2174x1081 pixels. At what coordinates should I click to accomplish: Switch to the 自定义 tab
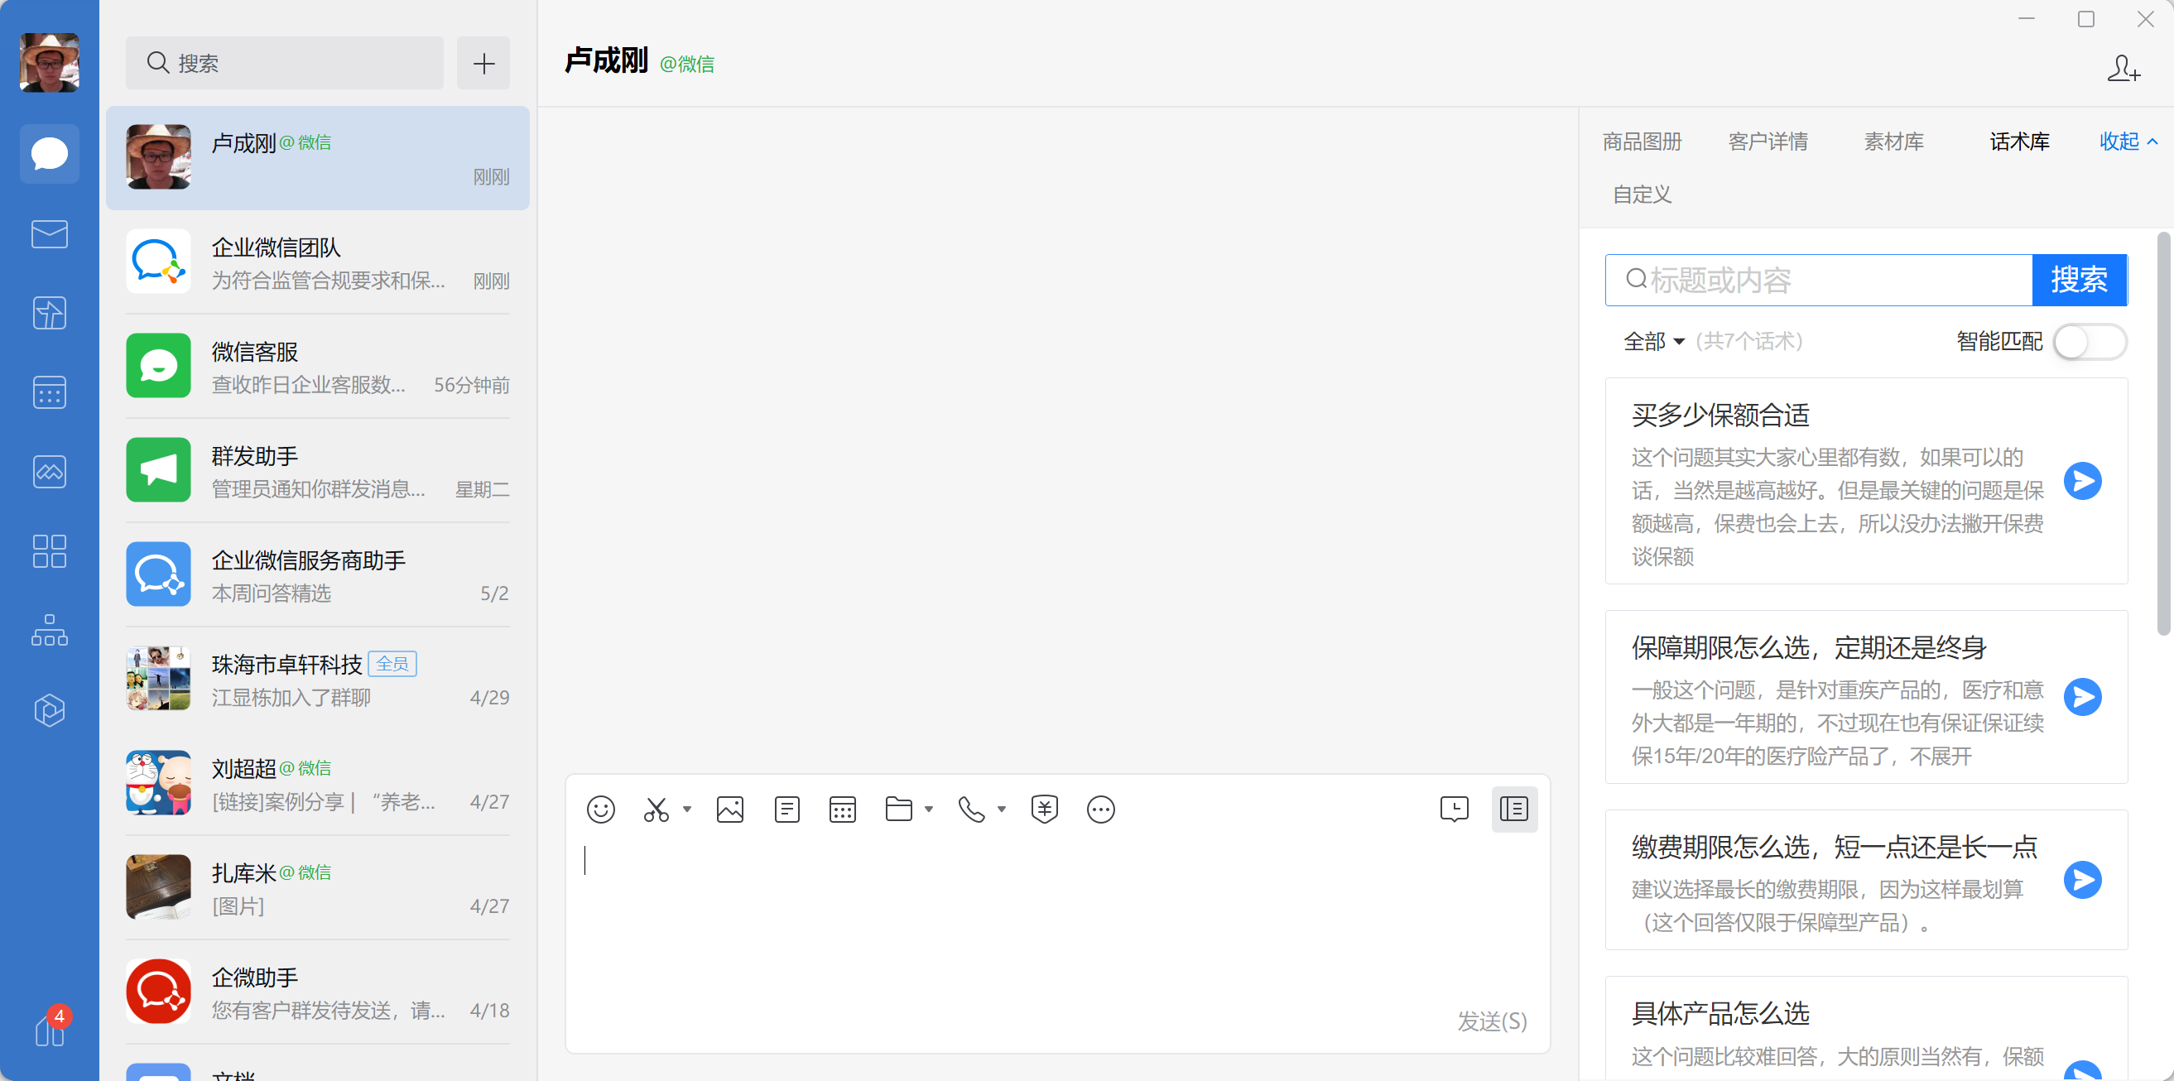click(1643, 194)
